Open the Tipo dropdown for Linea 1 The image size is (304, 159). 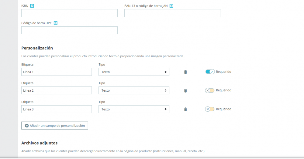click(x=134, y=72)
